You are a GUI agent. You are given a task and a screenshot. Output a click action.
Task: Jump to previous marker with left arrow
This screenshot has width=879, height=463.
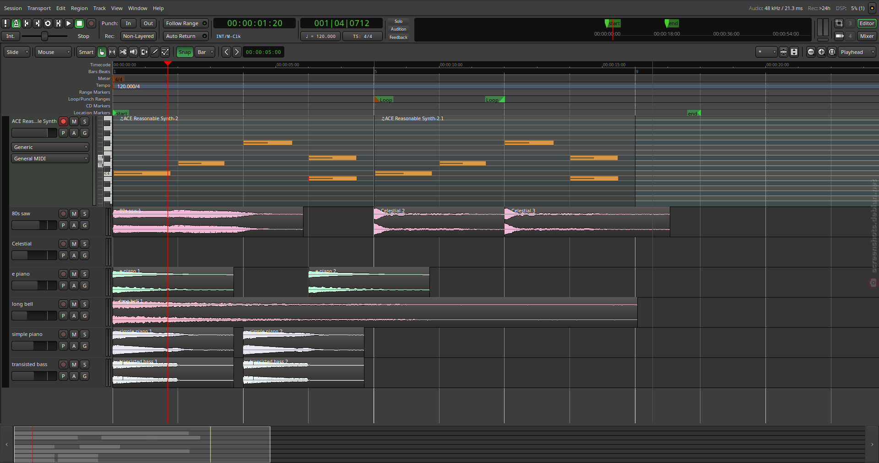point(226,52)
